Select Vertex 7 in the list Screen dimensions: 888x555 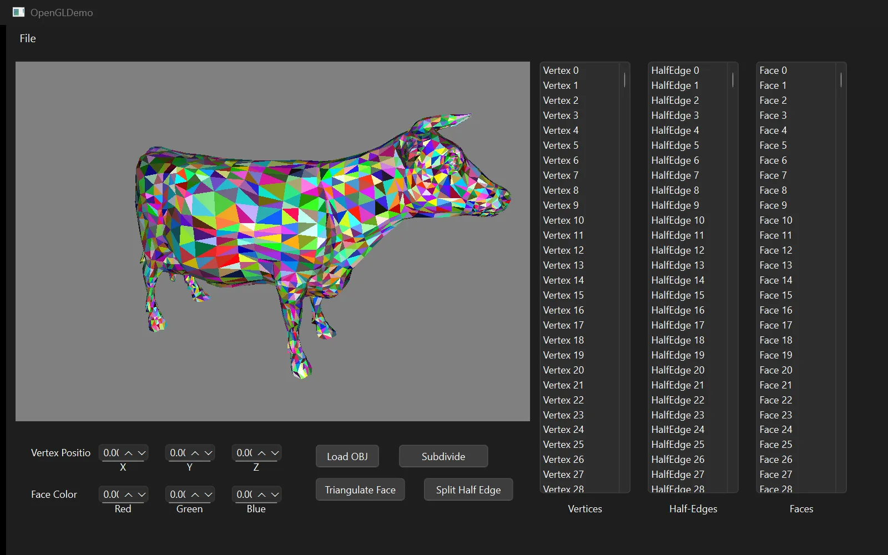click(x=580, y=175)
